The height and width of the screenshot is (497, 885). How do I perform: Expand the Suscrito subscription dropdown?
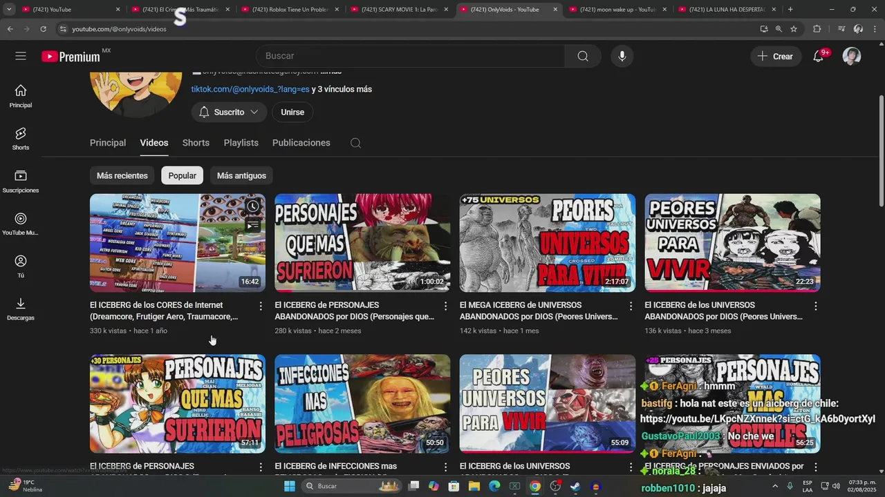[229, 112]
